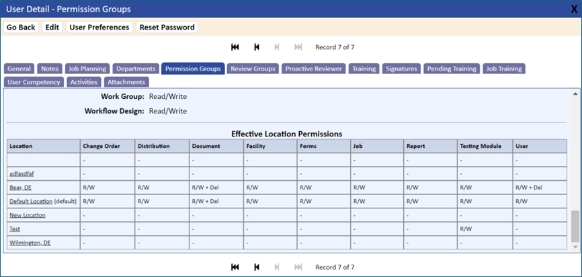The width and height of the screenshot is (582, 277).
Task: Go to first record in top navigation
Action: (235, 47)
